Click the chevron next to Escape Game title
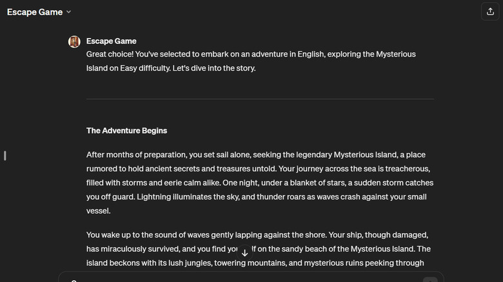Image resolution: width=503 pixels, height=282 pixels. 69,12
